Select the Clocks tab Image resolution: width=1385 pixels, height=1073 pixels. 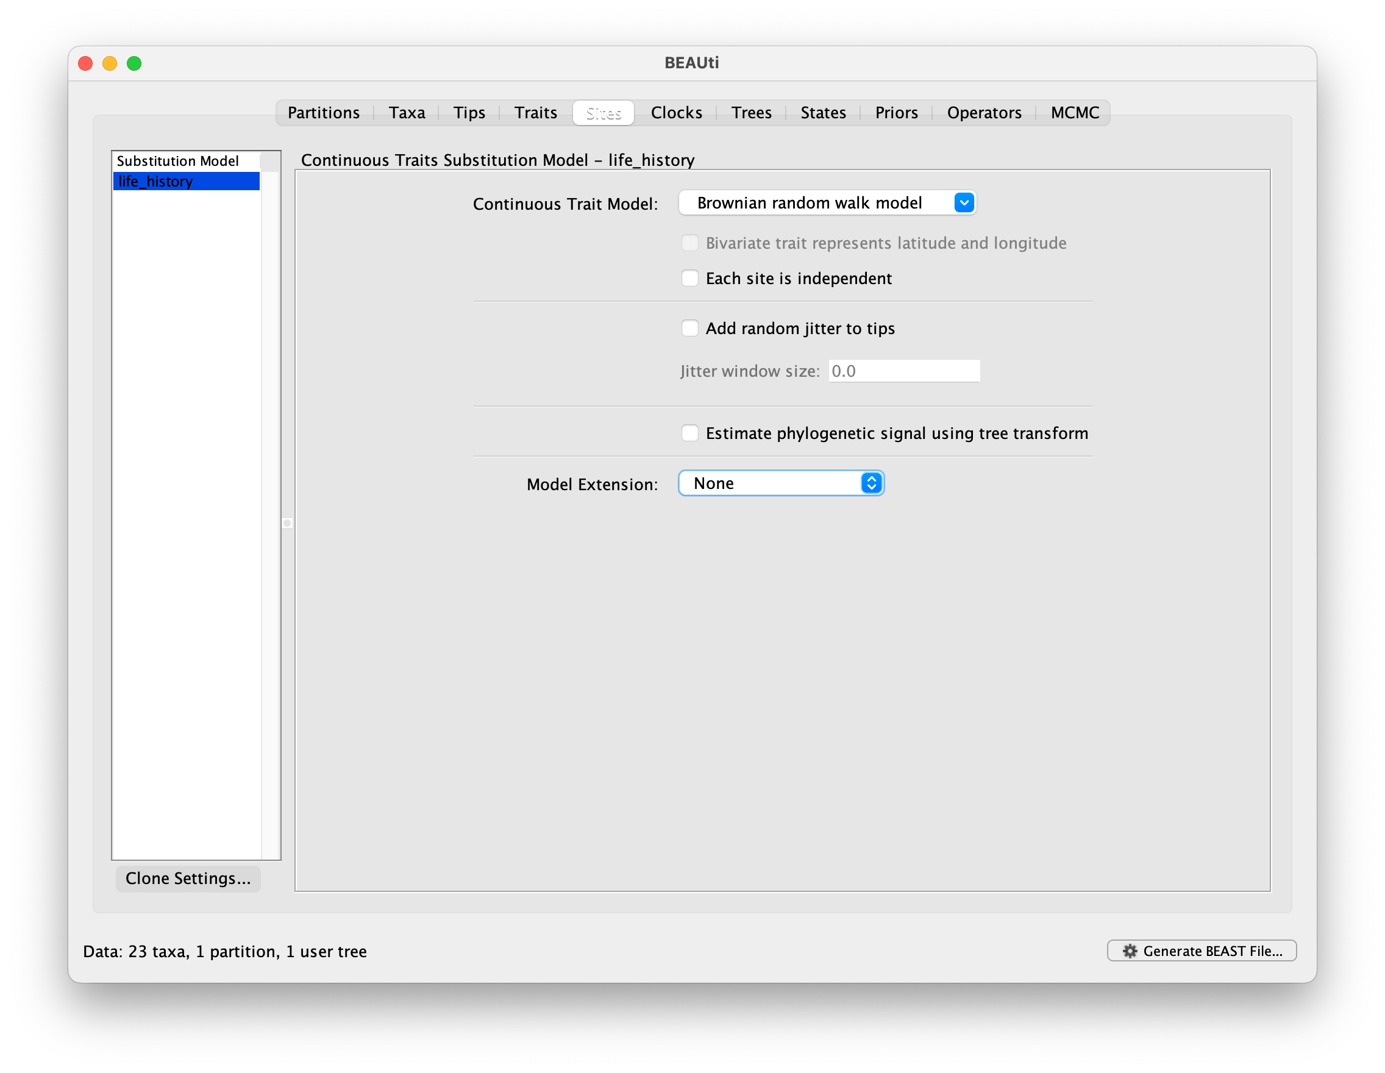click(x=676, y=113)
